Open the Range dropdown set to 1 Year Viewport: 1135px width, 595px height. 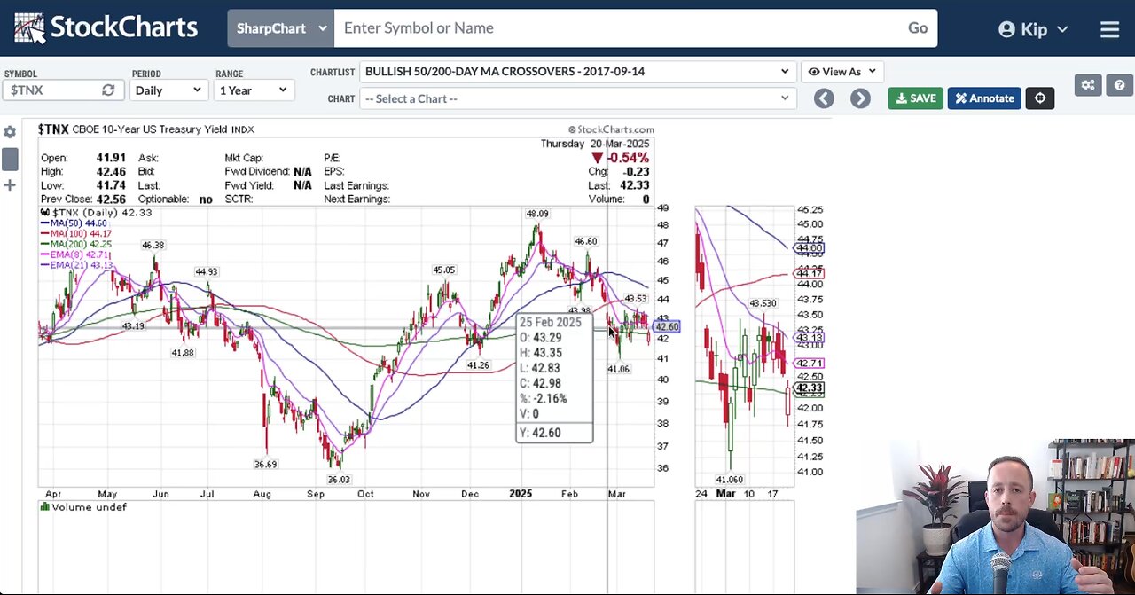(x=254, y=90)
